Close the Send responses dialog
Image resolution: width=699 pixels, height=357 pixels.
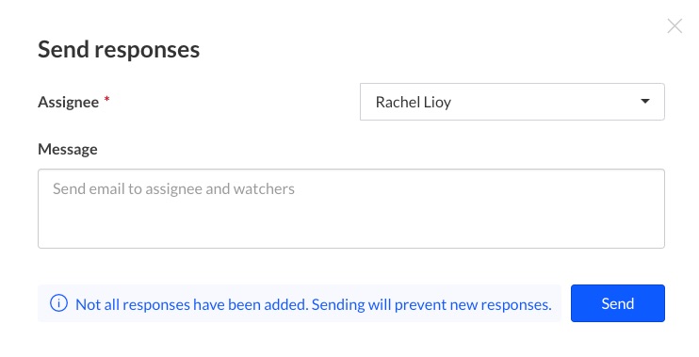675,26
